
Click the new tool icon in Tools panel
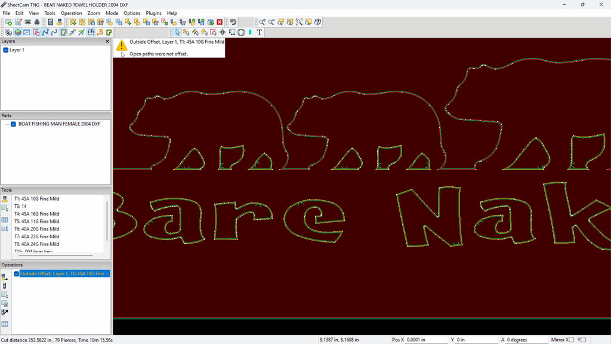(x=5, y=199)
